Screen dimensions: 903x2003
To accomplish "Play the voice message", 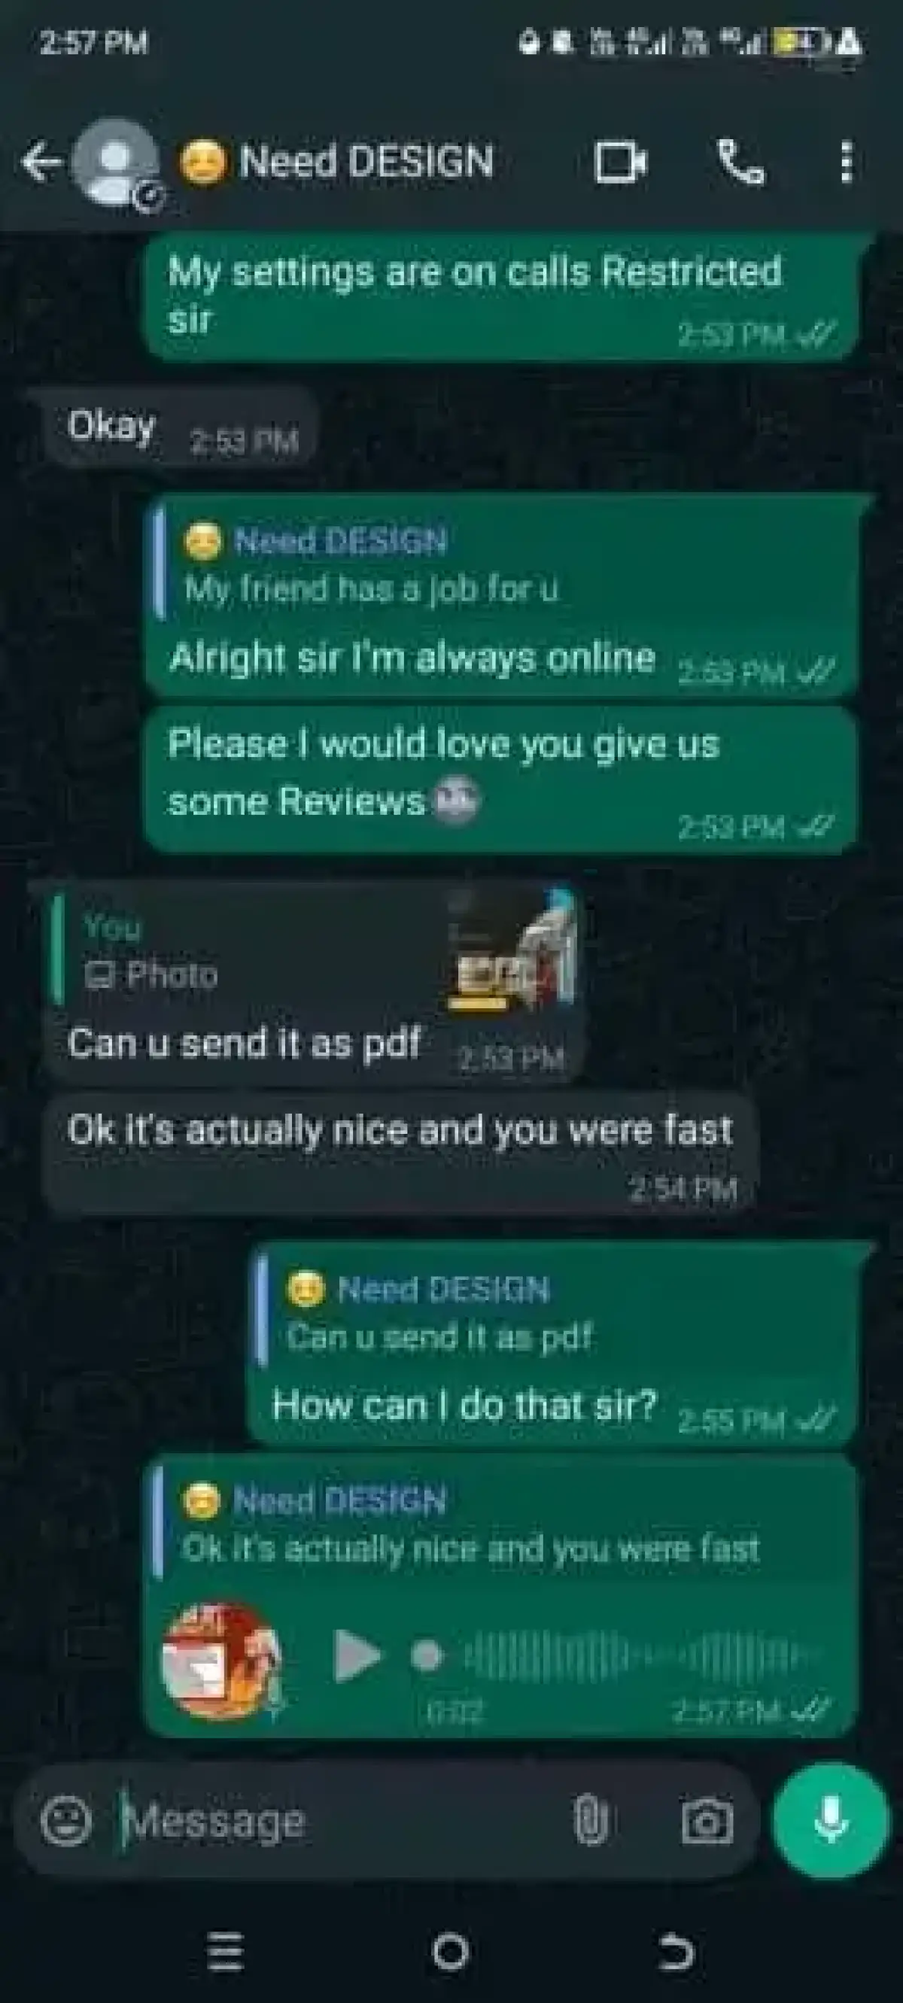I will tap(357, 1655).
